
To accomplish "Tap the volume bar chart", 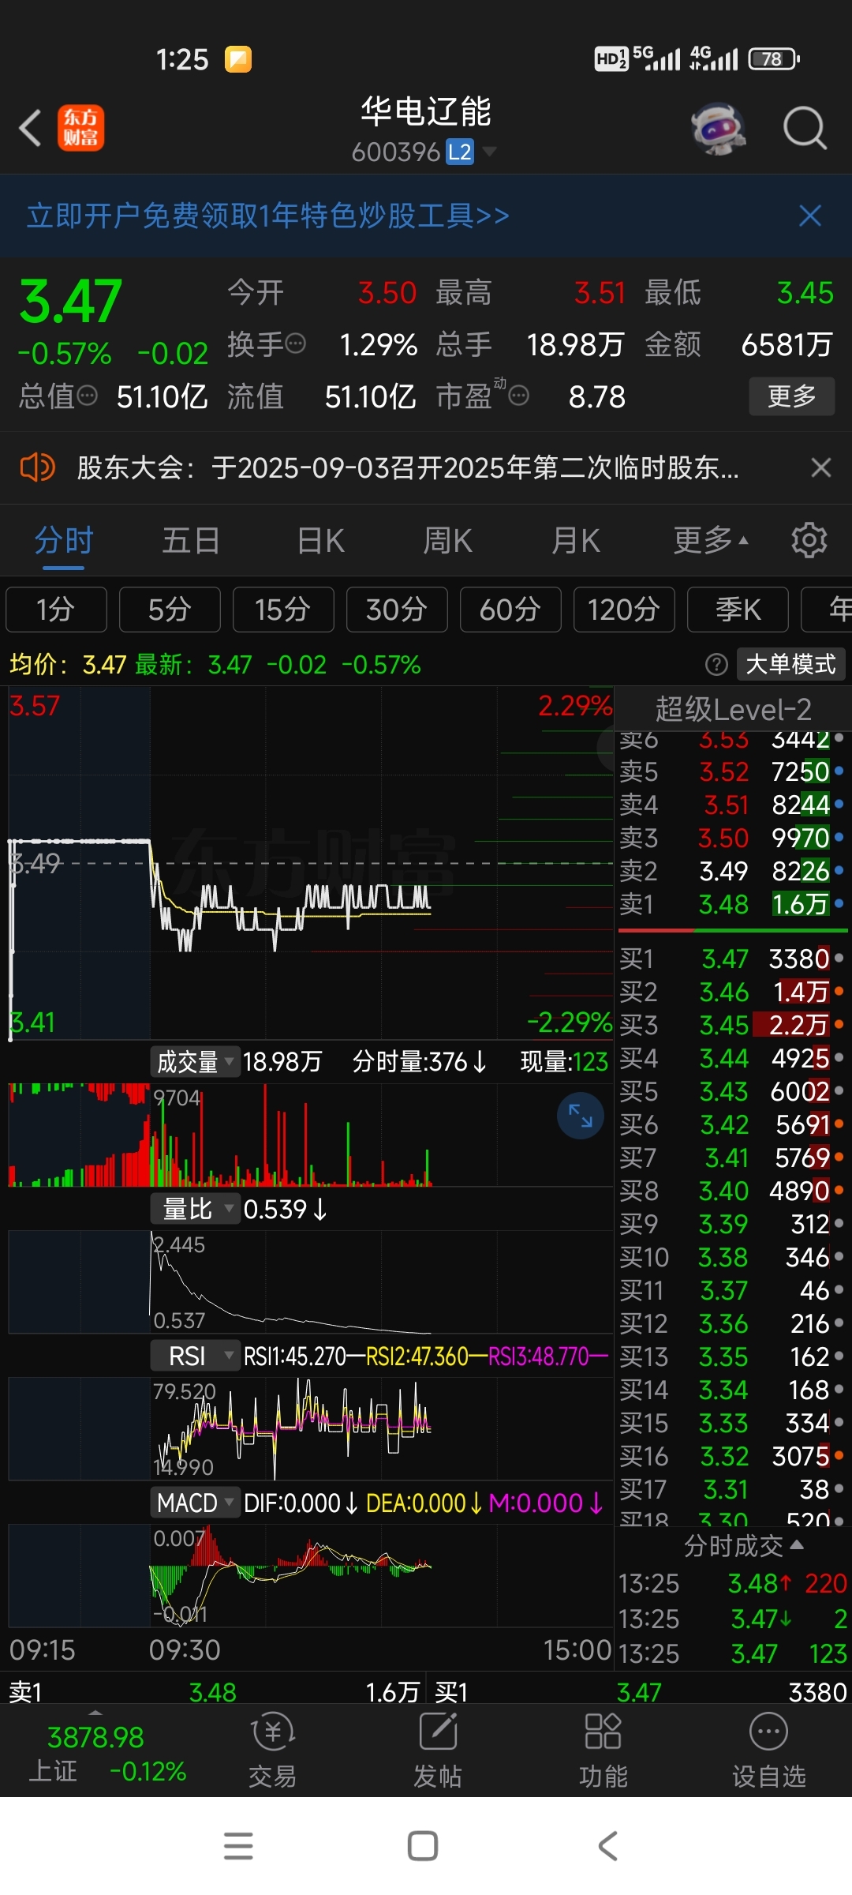I will pos(311,1135).
